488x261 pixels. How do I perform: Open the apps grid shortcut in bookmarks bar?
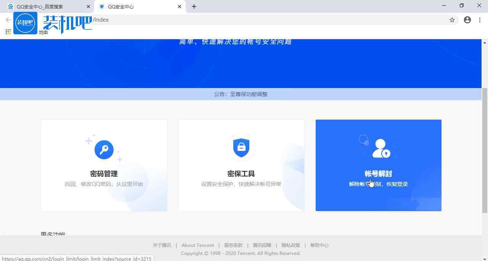tap(8, 32)
